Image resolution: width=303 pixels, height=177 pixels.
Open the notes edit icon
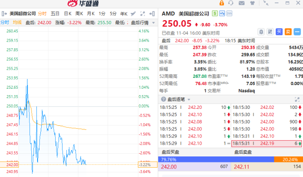tap(270, 31)
